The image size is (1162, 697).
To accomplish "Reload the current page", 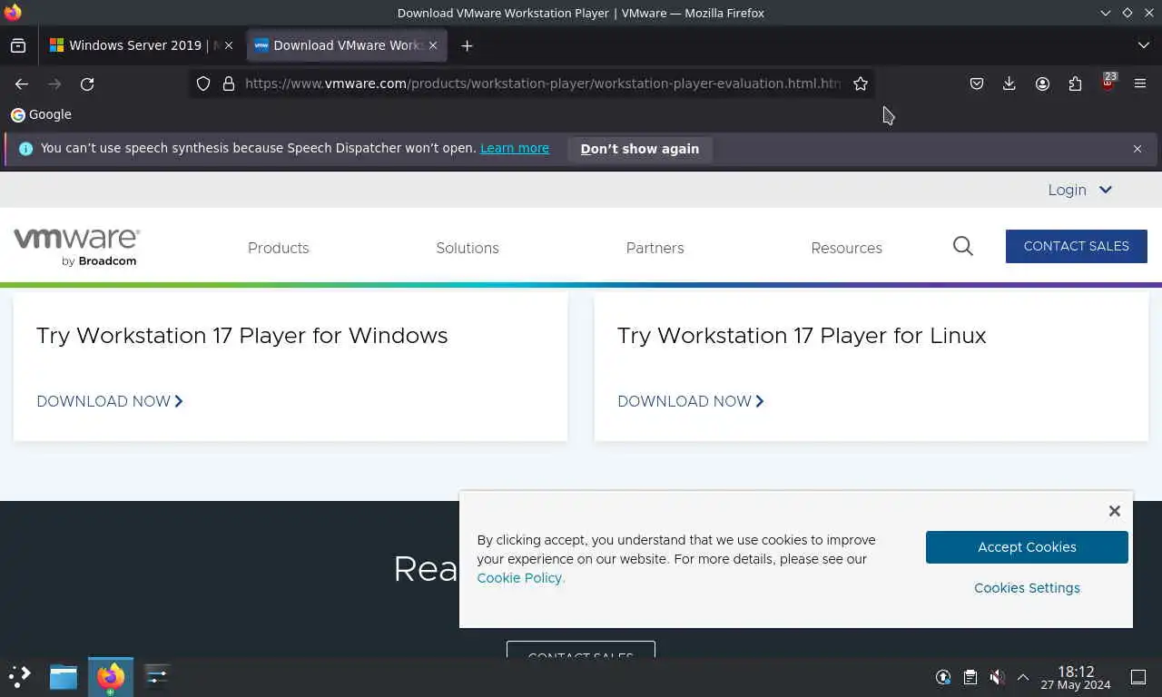I will click(x=87, y=83).
